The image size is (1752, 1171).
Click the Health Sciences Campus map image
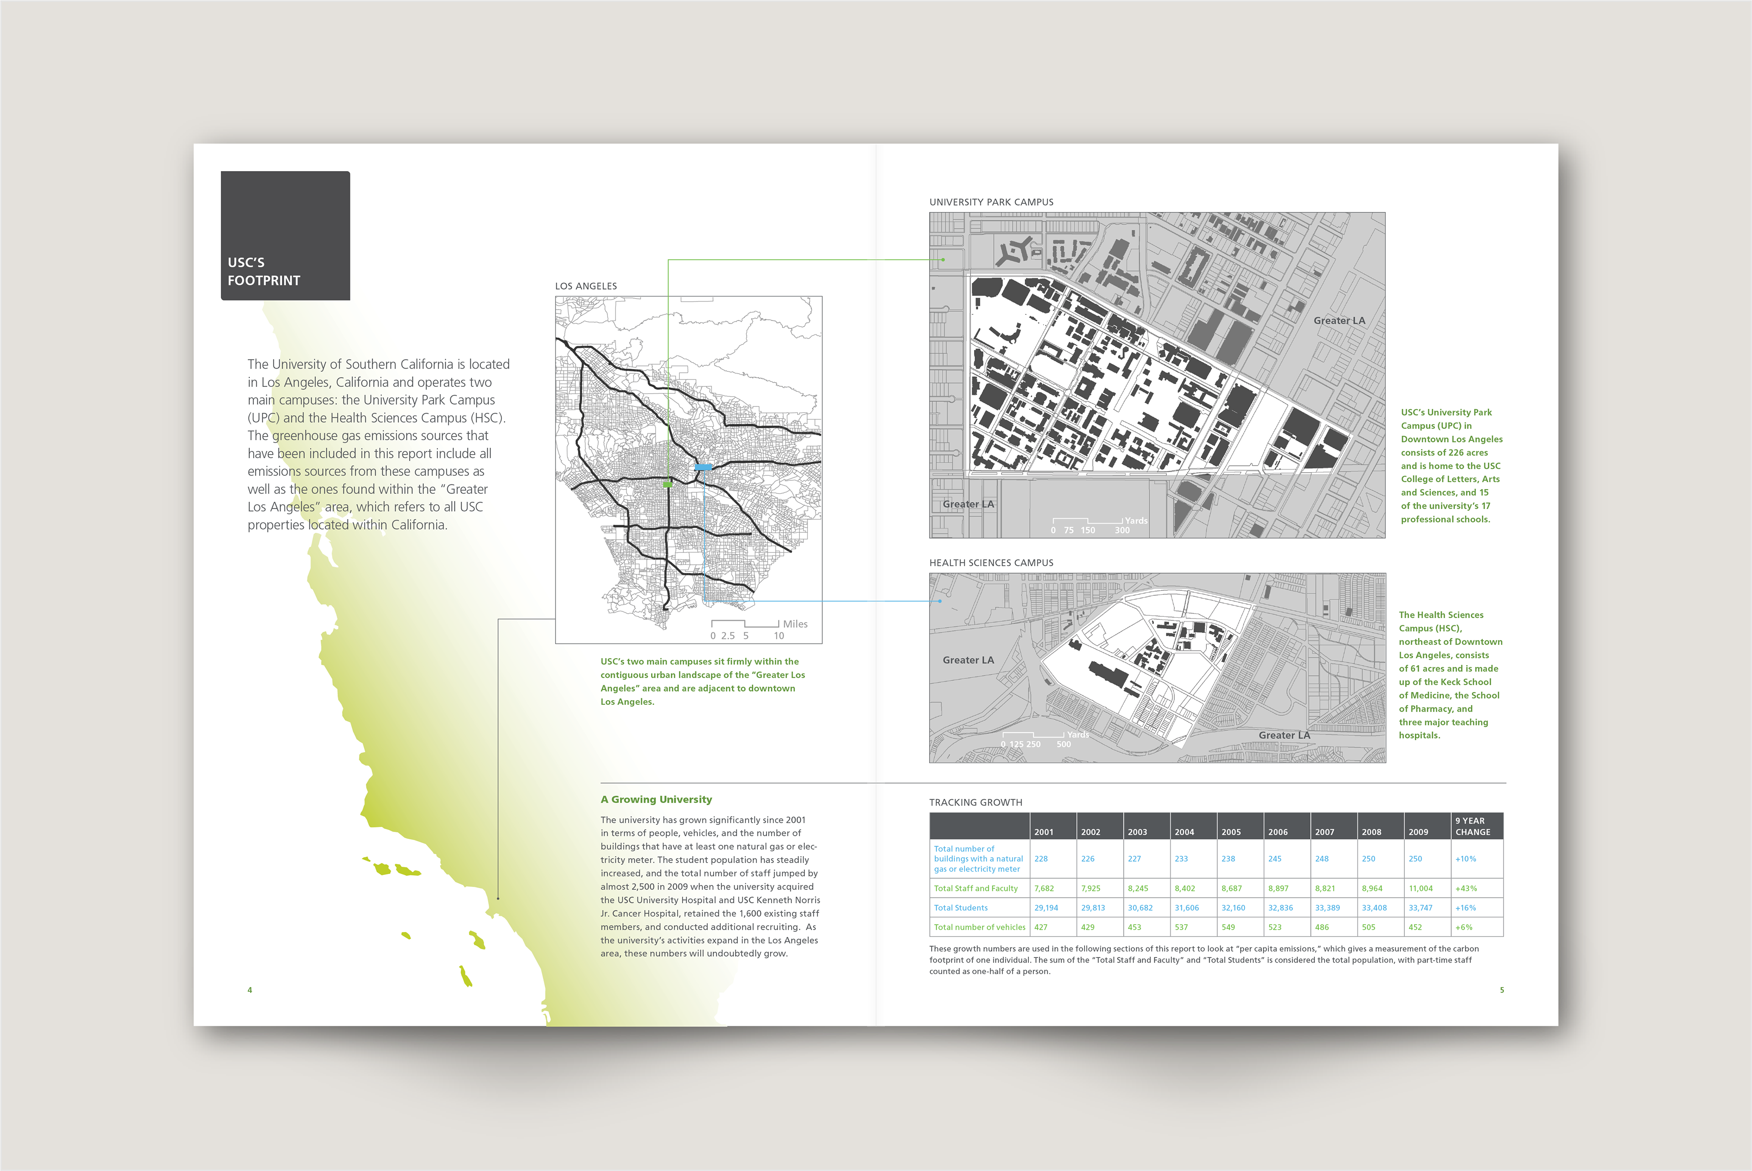(x=1156, y=668)
